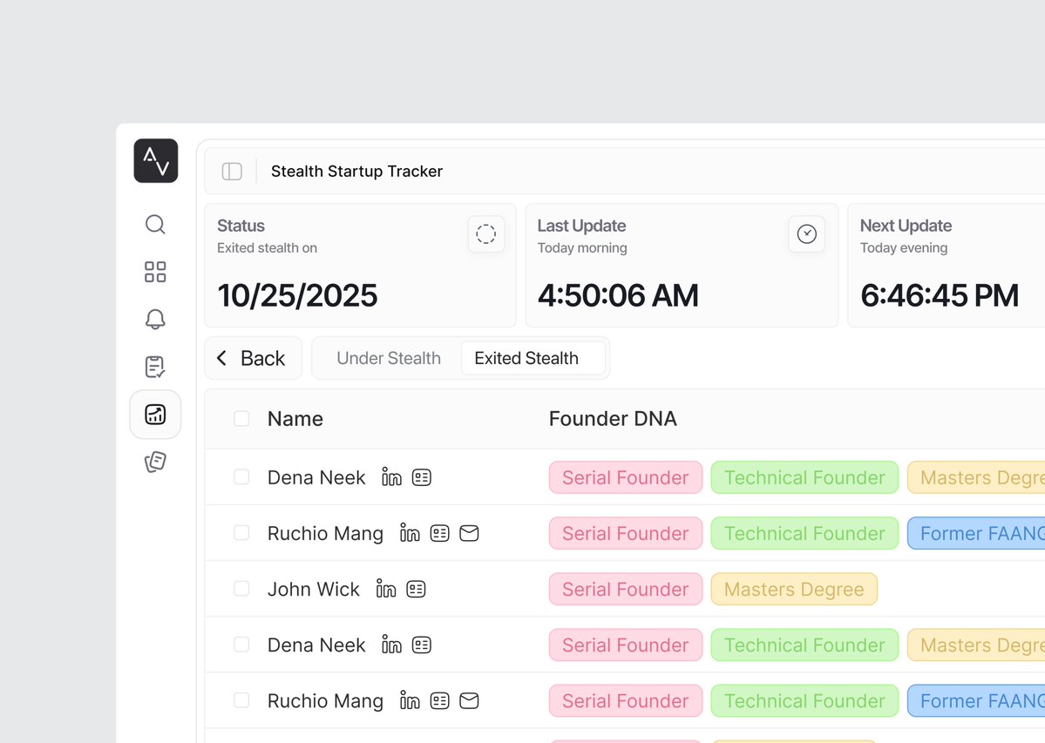The width and height of the screenshot is (1045, 743).
Task: Check the second Ruchio Mang row checkbox
Action: (241, 701)
